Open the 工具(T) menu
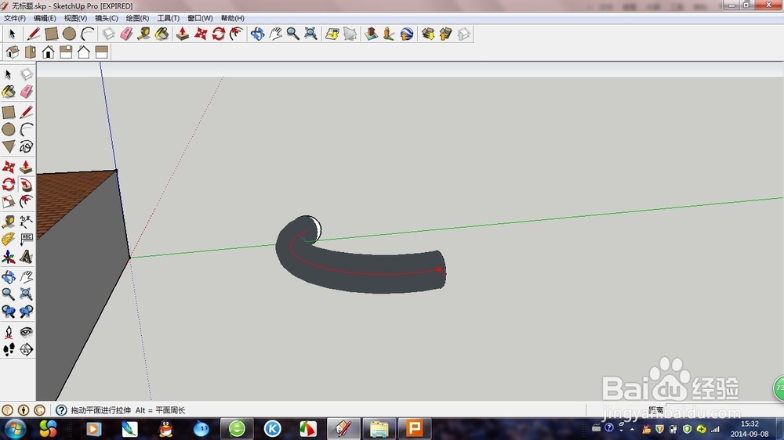 [168, 18]
